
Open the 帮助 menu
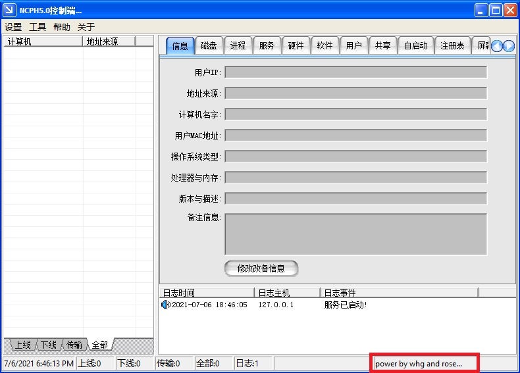62,27
